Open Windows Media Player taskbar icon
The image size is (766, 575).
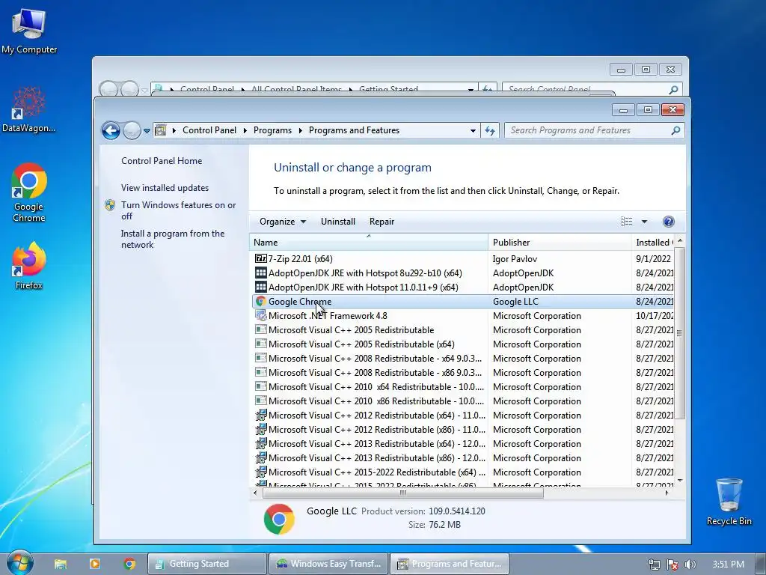coord(95,564)
